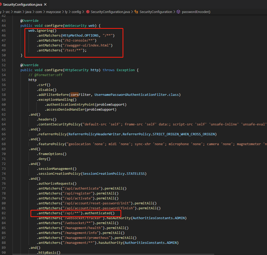Click '@Override' annotation on line 43

pos(29,21)
